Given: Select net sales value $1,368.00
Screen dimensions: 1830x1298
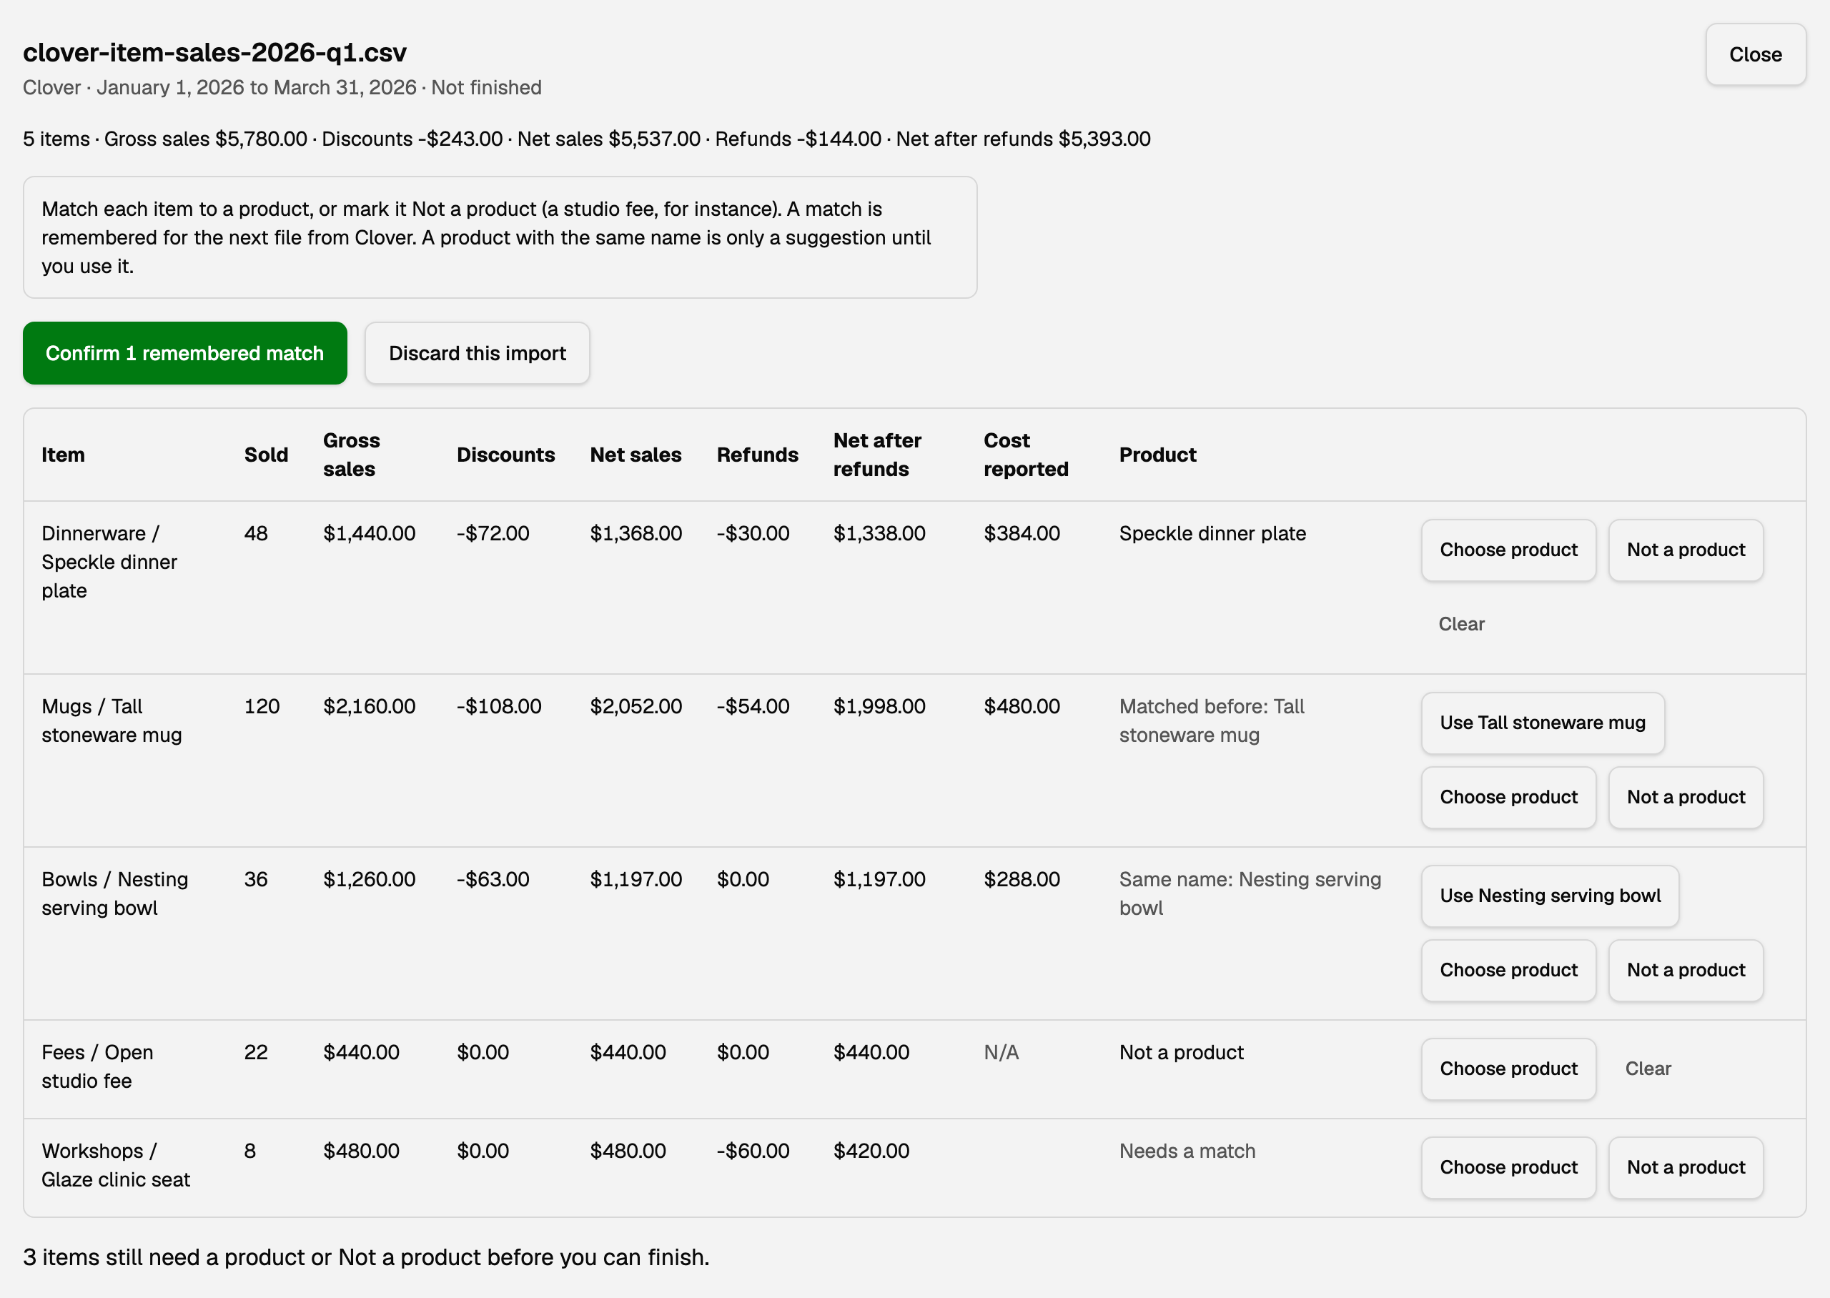Looking at the screenshot, I should point(636,534).
